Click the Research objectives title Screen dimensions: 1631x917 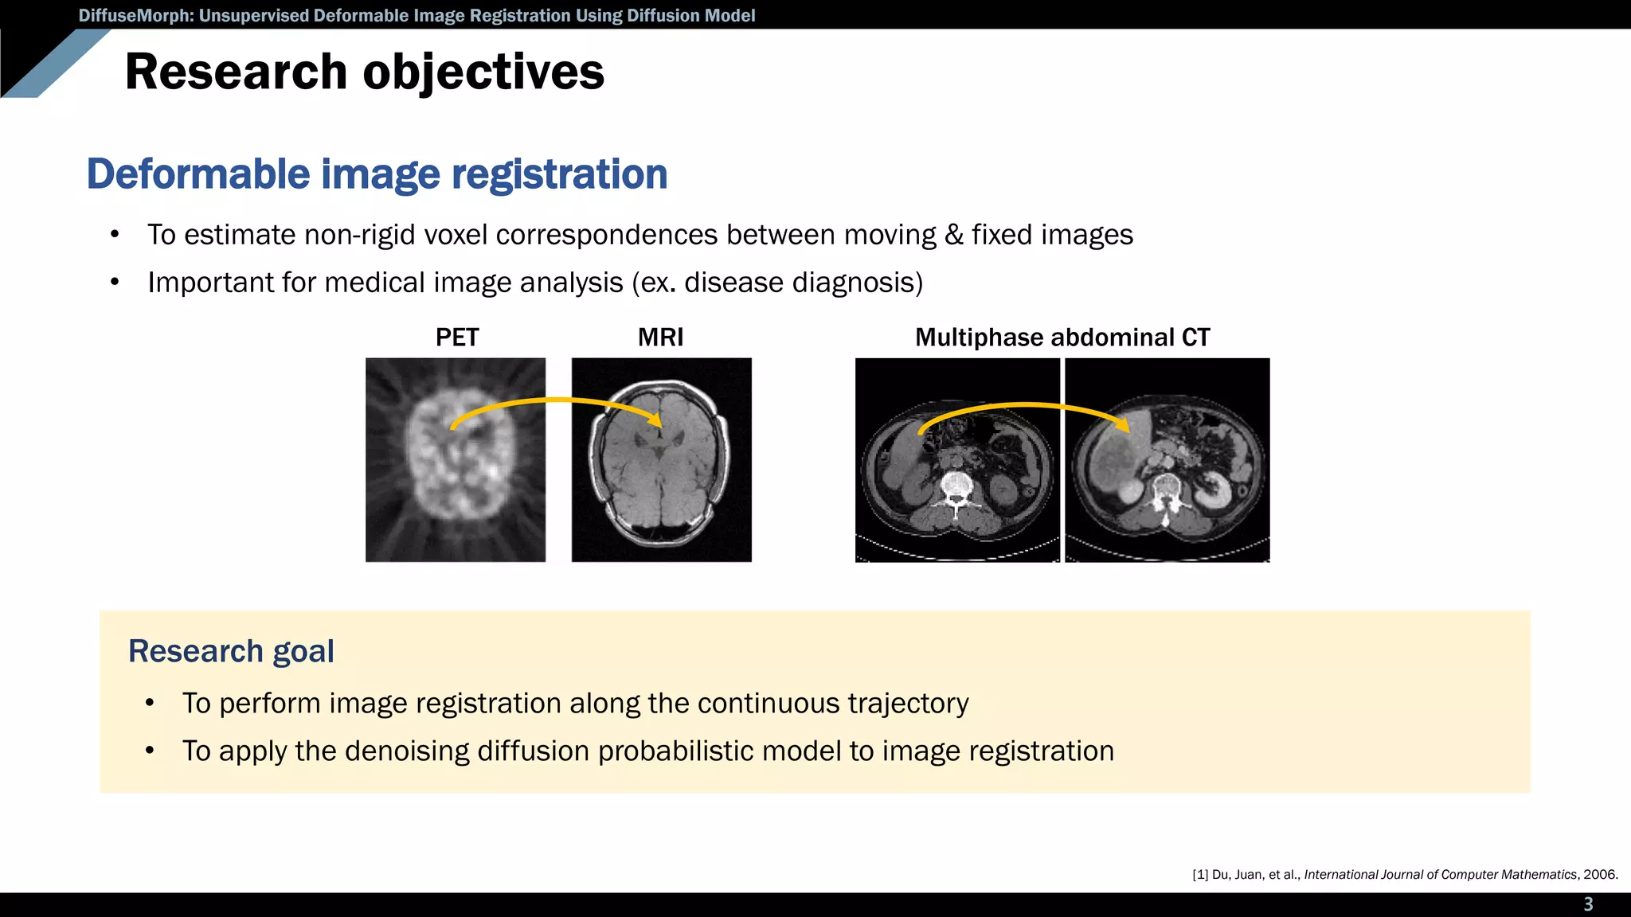[365, 72]
